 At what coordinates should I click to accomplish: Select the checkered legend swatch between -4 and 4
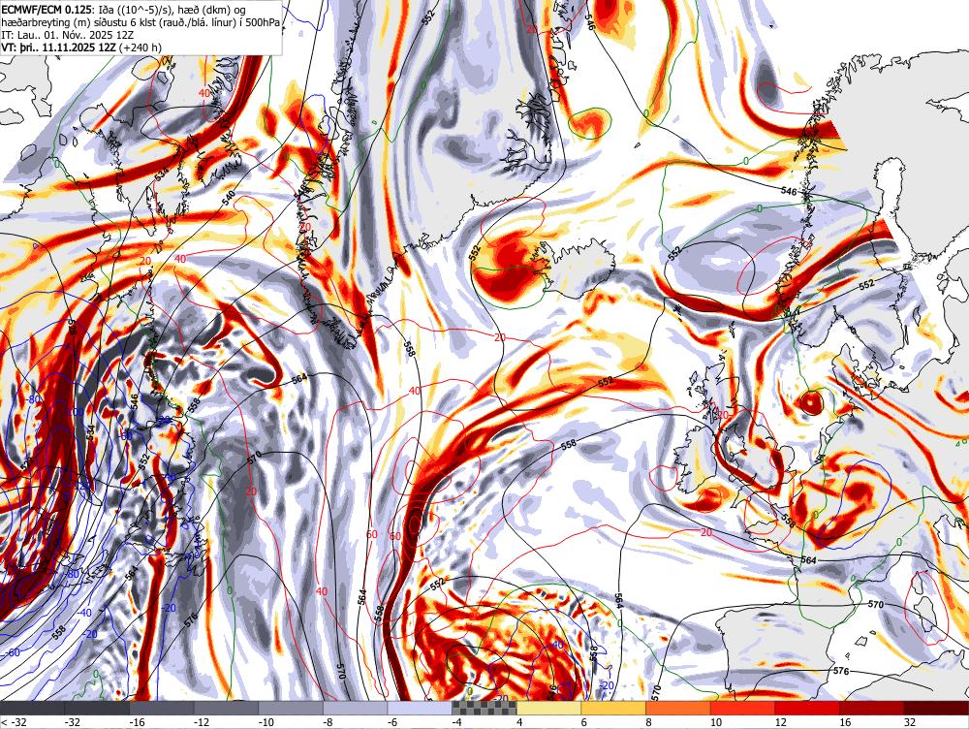[484, 708]
